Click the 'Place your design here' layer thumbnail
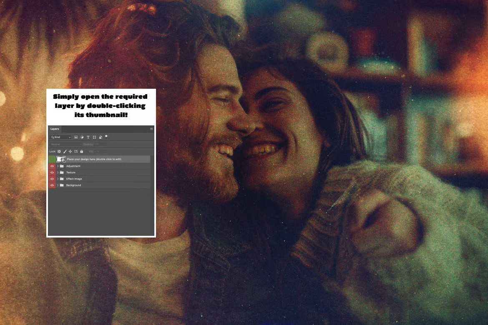Image resolution: width=488 pixels, height=325 pixels. (61, 159)
